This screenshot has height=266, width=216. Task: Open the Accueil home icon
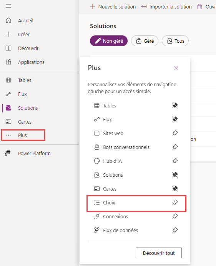(8, 20)
